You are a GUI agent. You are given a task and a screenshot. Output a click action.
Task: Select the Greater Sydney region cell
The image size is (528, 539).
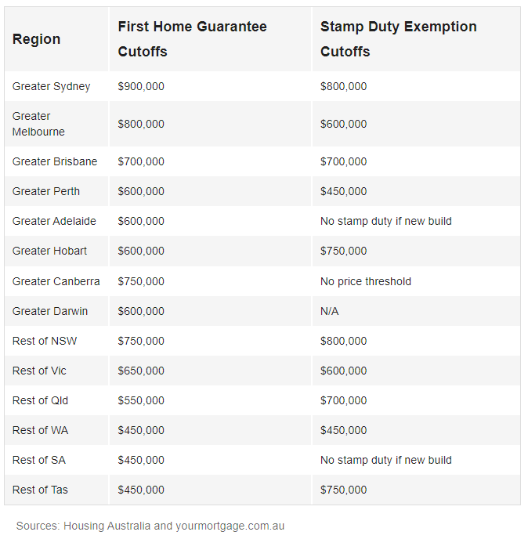51,86
